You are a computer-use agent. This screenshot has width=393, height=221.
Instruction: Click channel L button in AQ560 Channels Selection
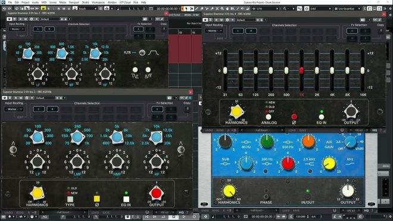(238, 31)
